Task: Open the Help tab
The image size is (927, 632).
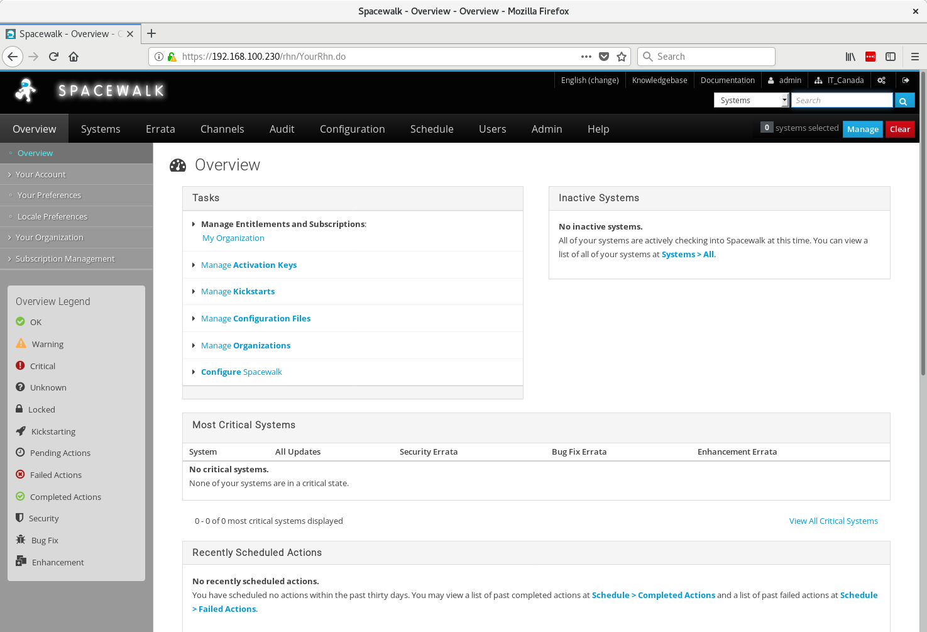Action: [x=598, y=129]
